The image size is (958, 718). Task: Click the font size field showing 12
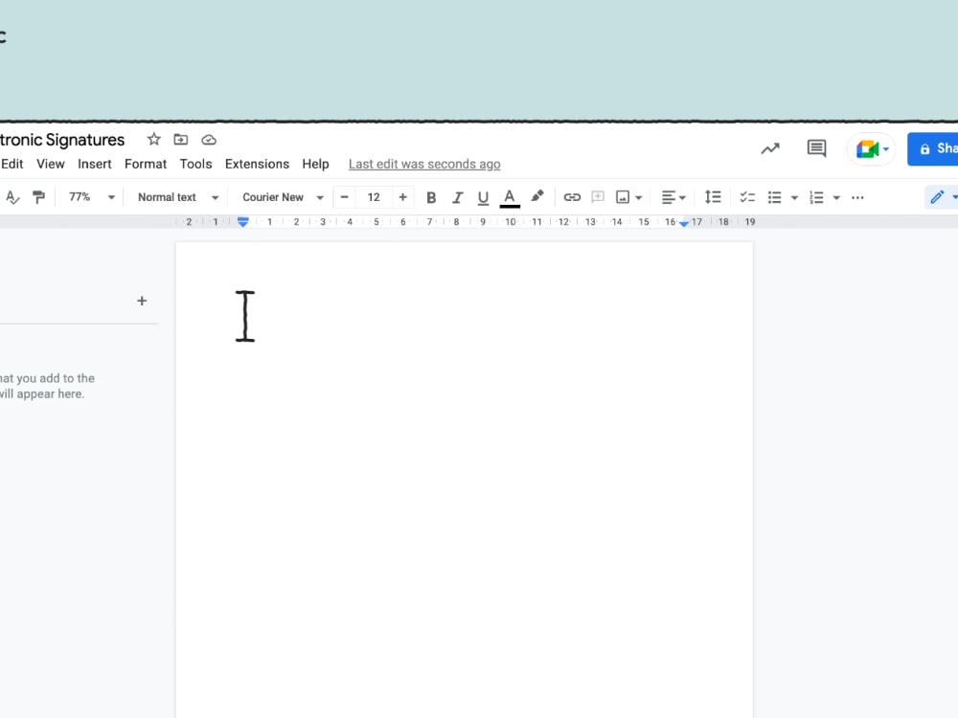pyautogui.click(x=374, y=197)
